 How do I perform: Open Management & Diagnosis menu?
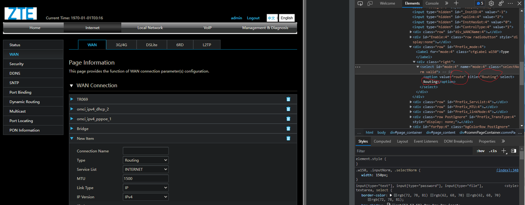(x=265, y=28)
